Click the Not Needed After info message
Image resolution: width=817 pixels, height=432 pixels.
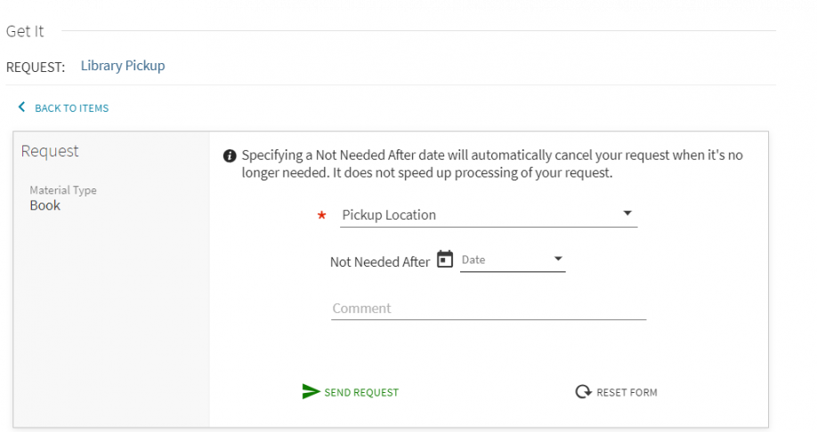[x=492, y=164]
